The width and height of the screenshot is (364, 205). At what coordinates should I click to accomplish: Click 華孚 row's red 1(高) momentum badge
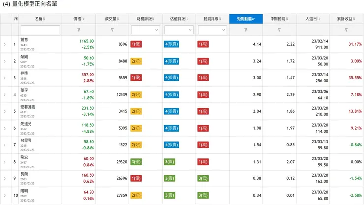tap(203, 95)
